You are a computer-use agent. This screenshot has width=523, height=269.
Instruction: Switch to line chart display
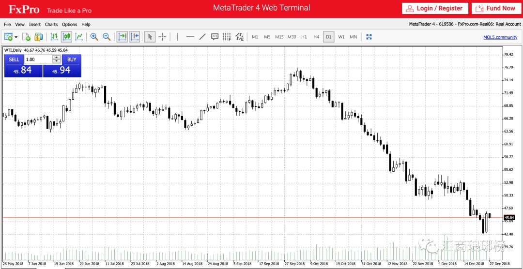[79, 37]
